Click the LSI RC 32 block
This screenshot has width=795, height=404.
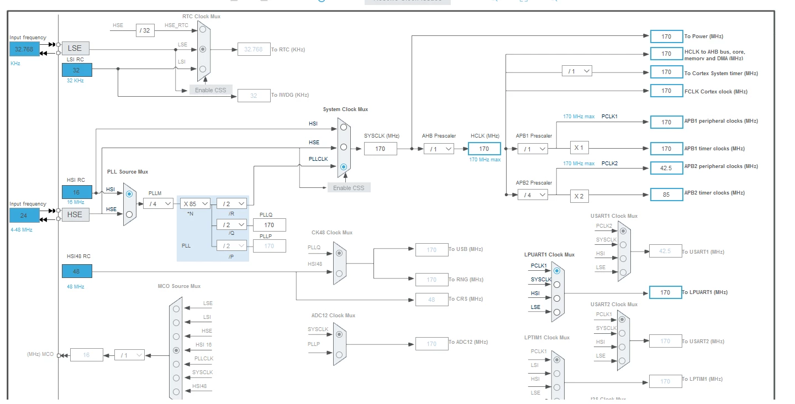pos(77,70)
